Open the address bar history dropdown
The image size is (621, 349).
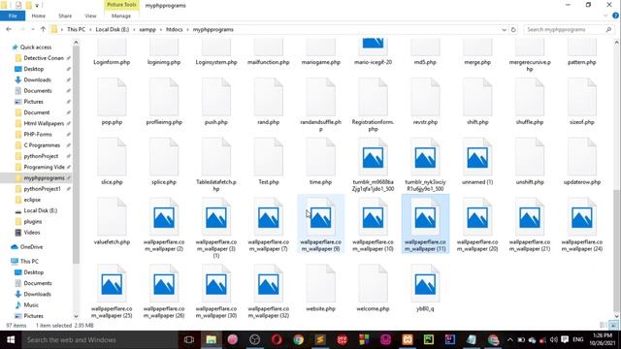pos(504,30)
